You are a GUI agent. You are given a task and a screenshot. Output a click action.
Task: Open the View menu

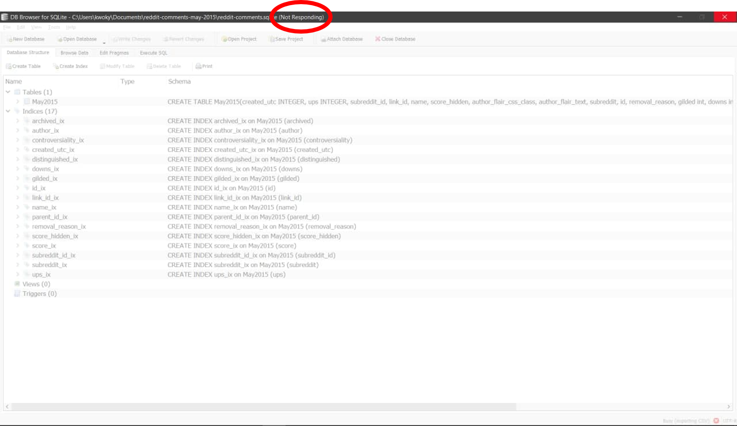coord(36,27)
